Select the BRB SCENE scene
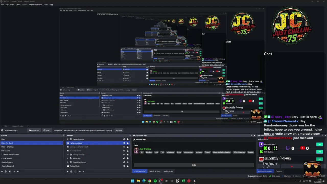The width and height of the screenshot is (327, 184). tap(32, 151)
